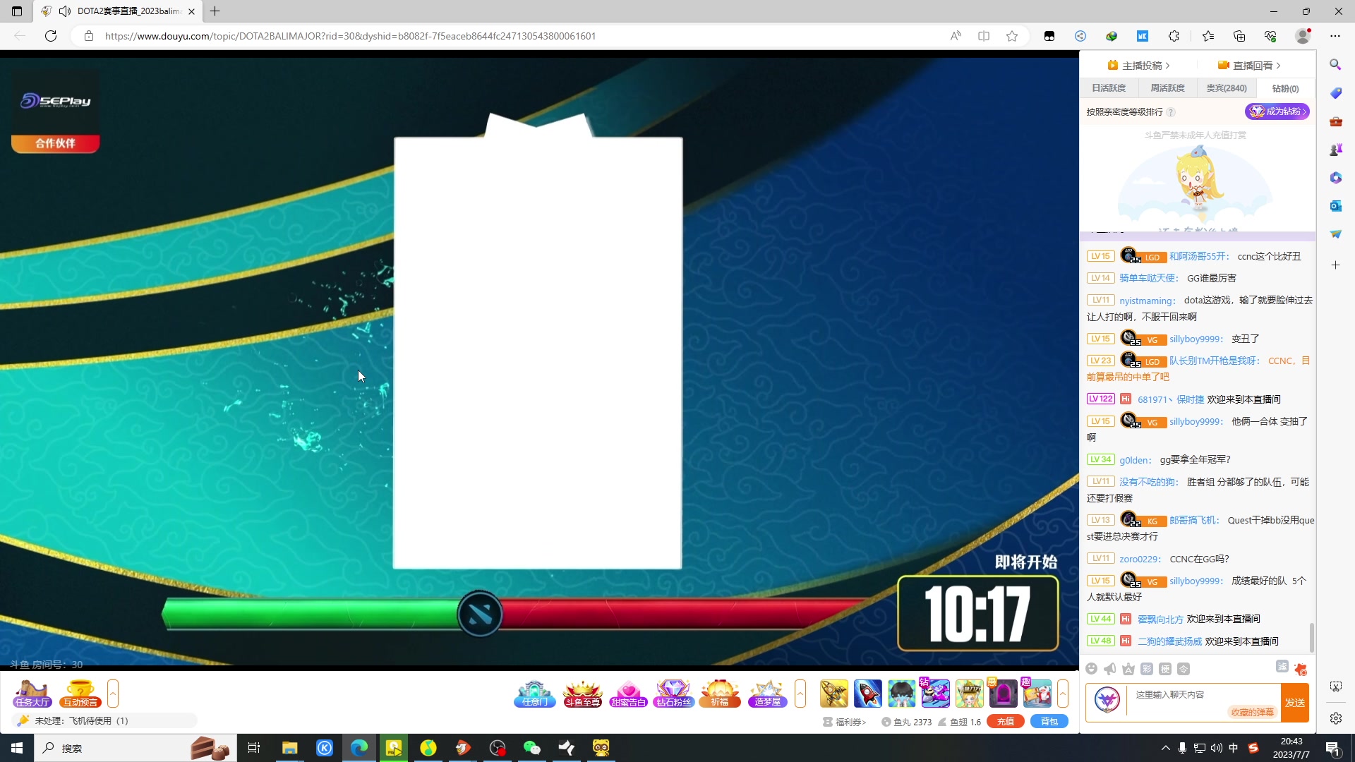Click the 彩 colored danmaku icon
Screen dimensions: 1355x762
click(x=1147, y=669)
